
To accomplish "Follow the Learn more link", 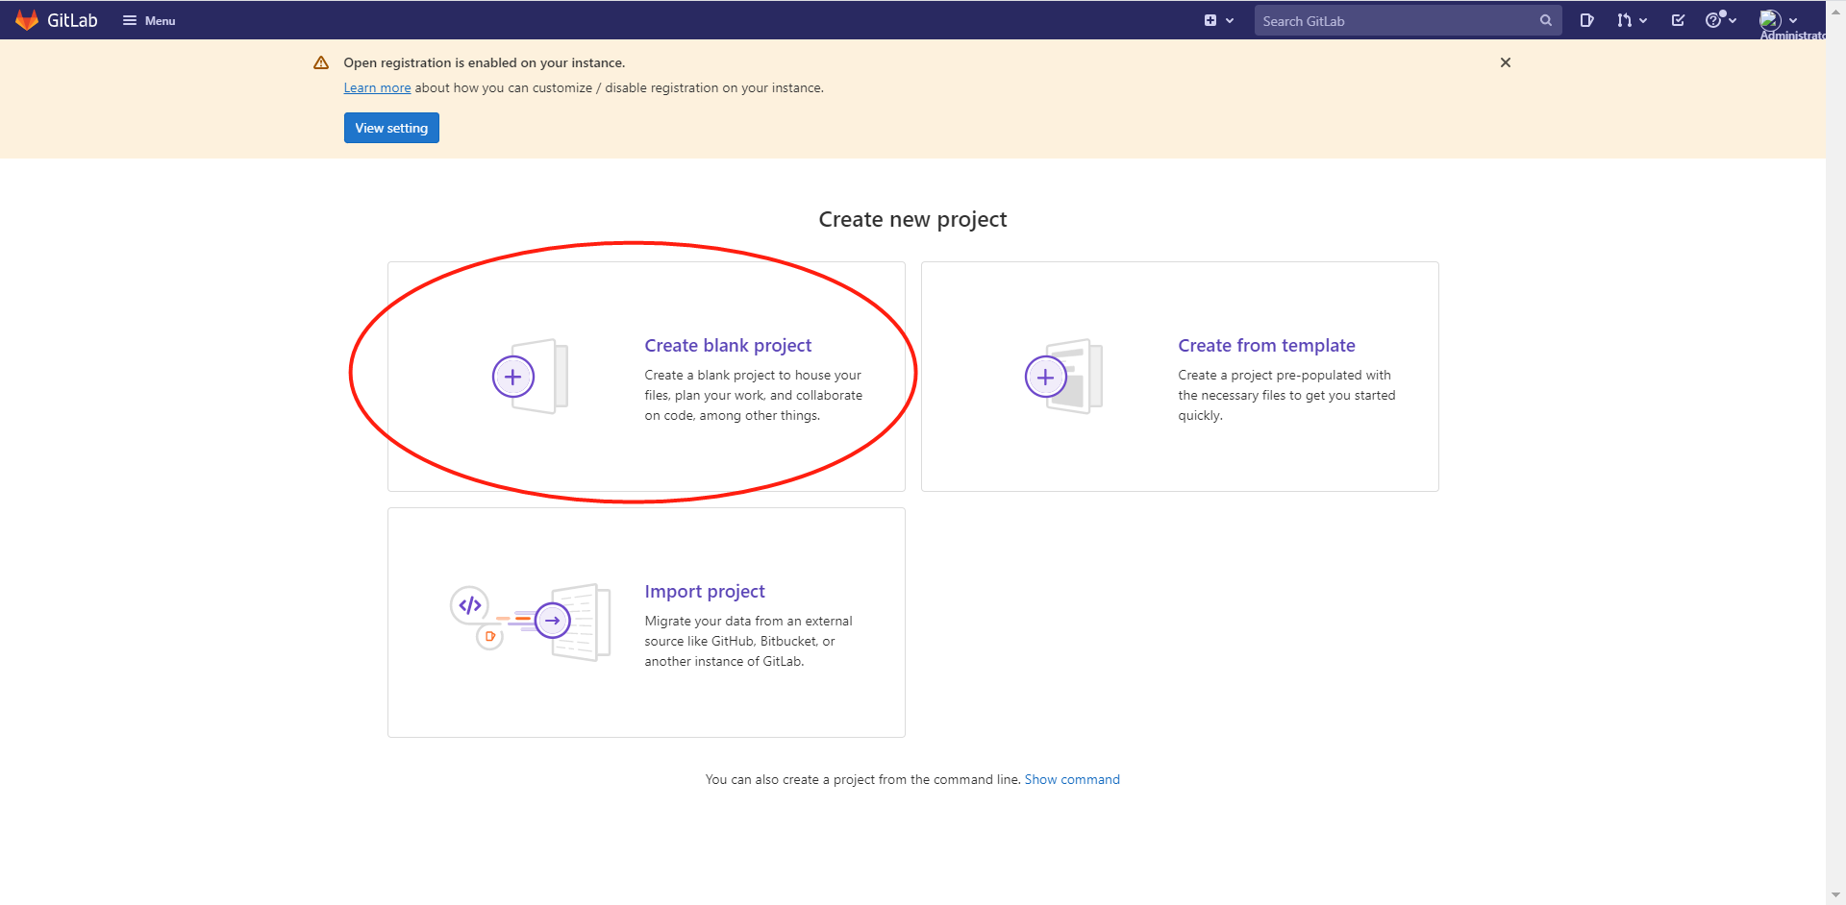I will [x=377, y=87].
